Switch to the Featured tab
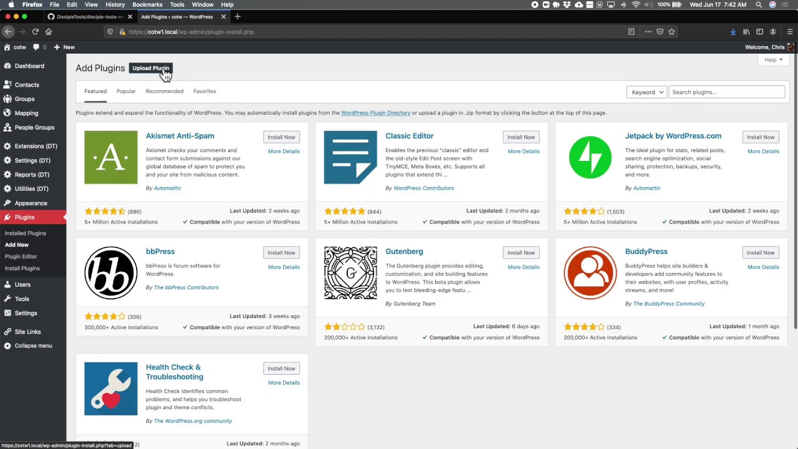This screenshot has width=798, height=449. pos(95,92)
